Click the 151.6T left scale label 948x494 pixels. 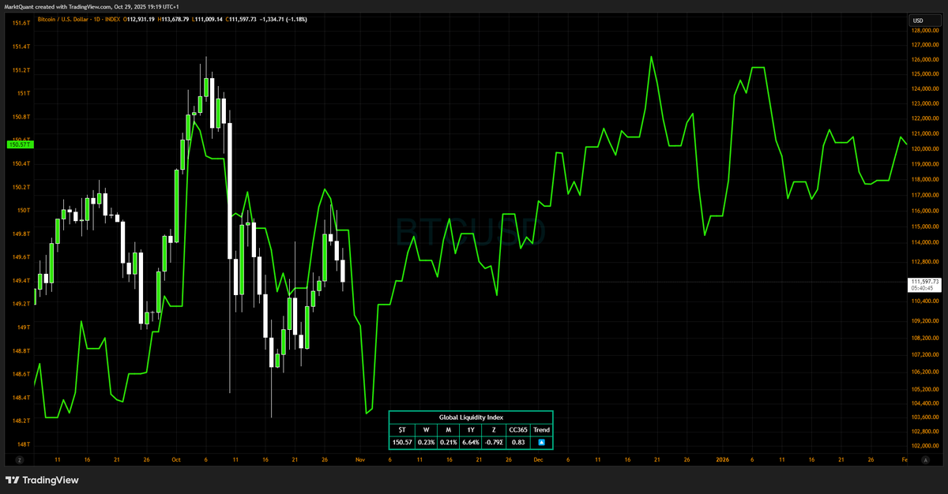pyautogui.click(x=21, y=23)
